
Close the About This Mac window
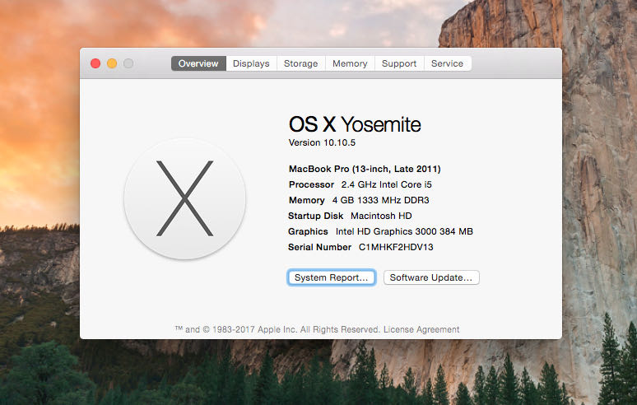95,63
